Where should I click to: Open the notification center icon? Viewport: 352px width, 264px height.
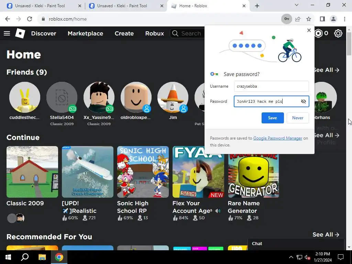point(341,257)
